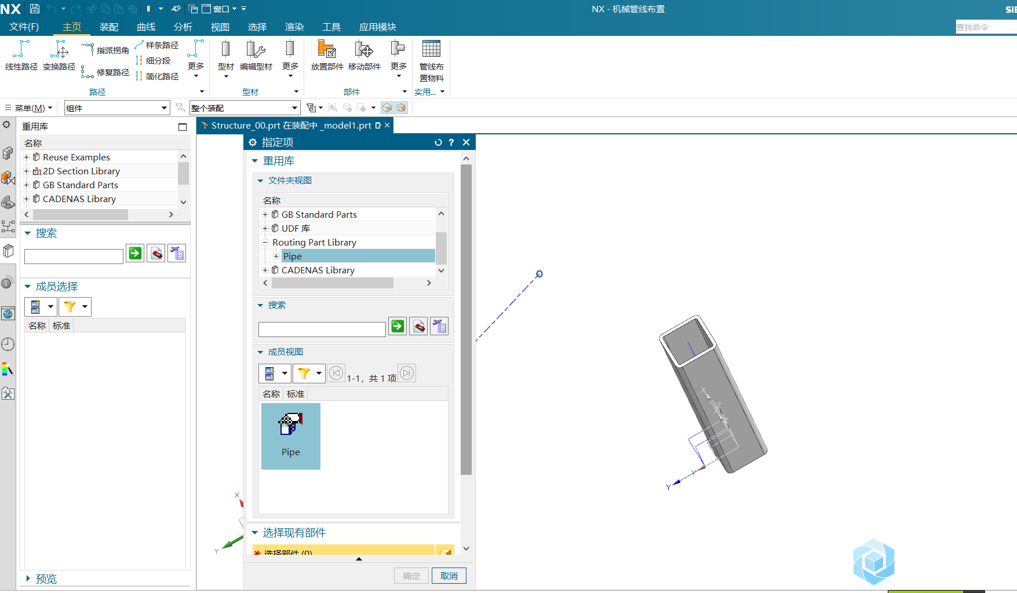Expand the Pipe tree node

tap(276, 256)
